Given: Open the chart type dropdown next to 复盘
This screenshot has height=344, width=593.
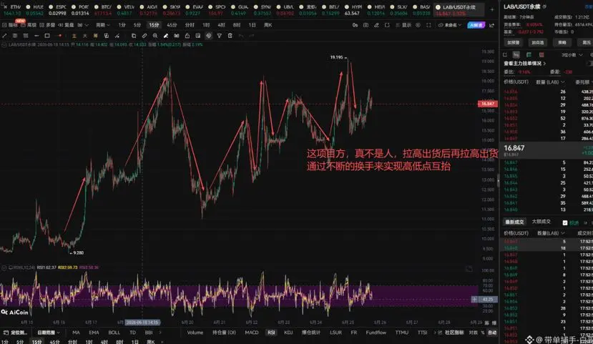Looking at the screenshot, I should [x=83, y=25].
